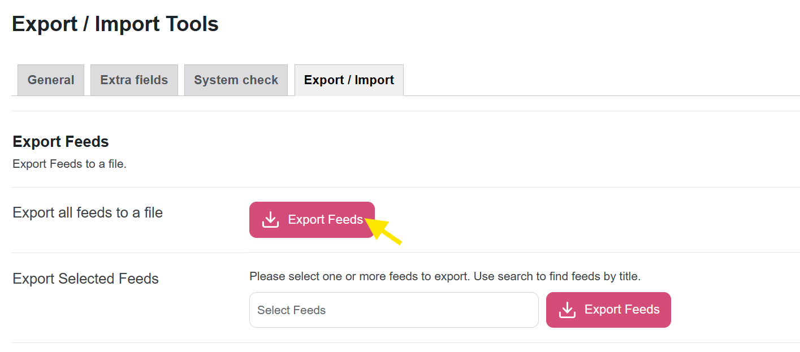
Task: Open the Select Feeds dropdown
Action: 393,310
